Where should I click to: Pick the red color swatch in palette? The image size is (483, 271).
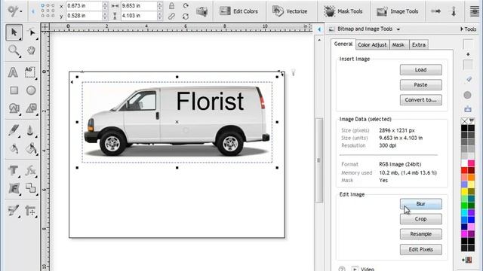point(464,170)
